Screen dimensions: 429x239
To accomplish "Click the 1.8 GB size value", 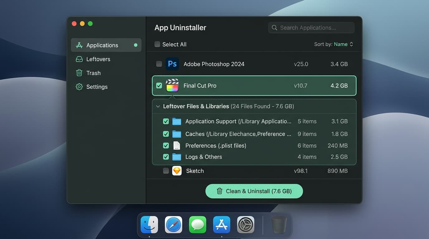I will point(339,134).
